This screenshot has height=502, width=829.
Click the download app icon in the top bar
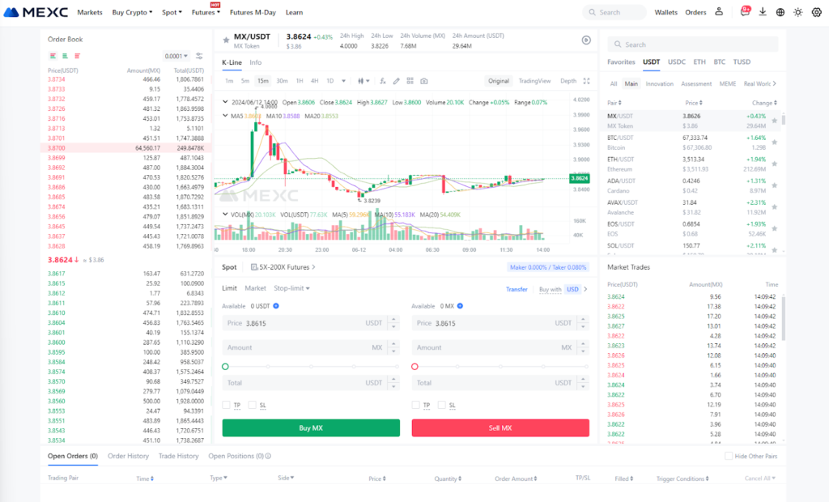(x=763, y=12)
